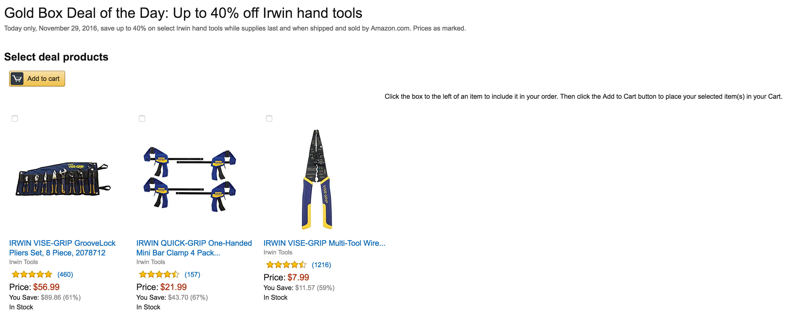This screenshot has height=317, width=785.
Task: Open IRWIN VISE-GRIP Multi-Tool Wire link
Action: pyautogui.click(x=324, y=243)
